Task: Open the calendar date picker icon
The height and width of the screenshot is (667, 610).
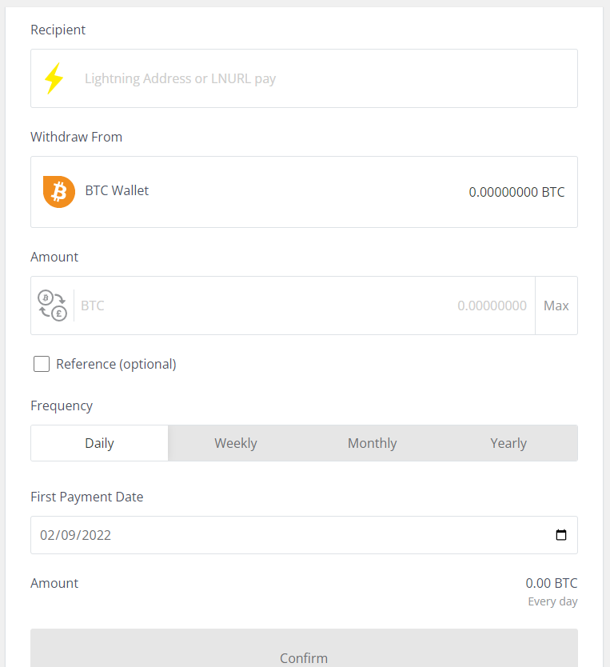Action: point(561,535)
